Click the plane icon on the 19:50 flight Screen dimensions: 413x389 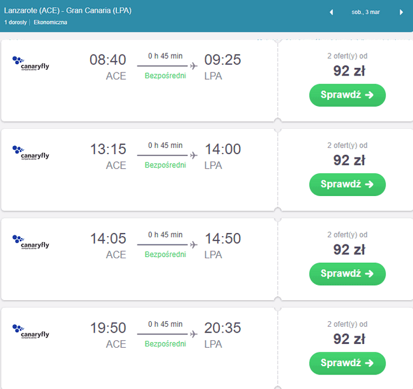(x=194, y=334)
